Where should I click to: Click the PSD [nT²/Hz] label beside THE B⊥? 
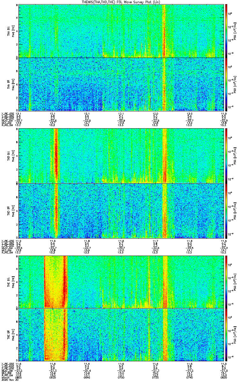pyautogui.click(x=235, y=282)
